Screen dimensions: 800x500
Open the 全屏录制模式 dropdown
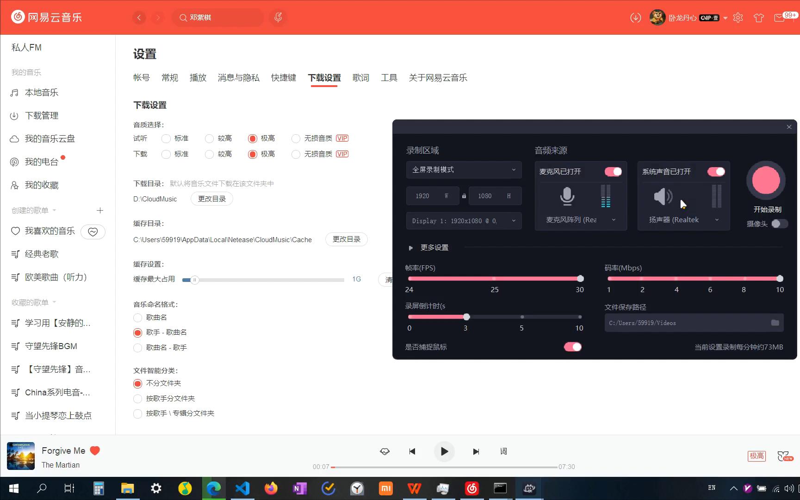click(x=463, y=170)
